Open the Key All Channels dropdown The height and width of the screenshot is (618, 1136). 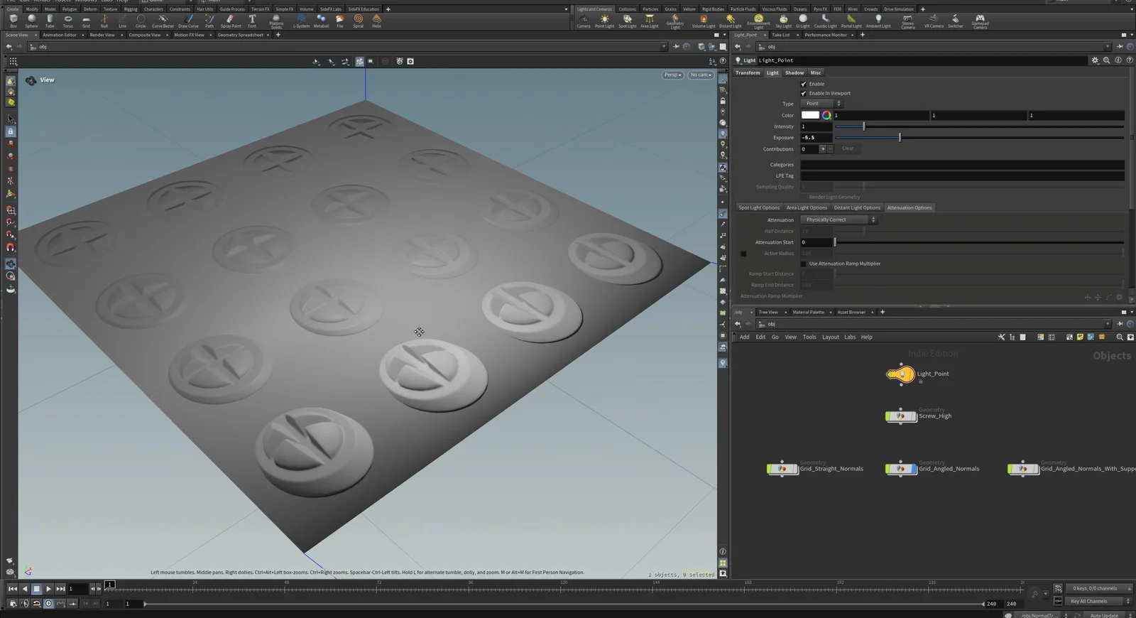pos(1100,601)
